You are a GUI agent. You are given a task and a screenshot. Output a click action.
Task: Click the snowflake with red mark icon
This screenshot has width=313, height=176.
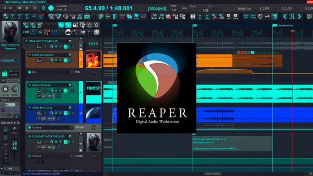coord(168,17)
